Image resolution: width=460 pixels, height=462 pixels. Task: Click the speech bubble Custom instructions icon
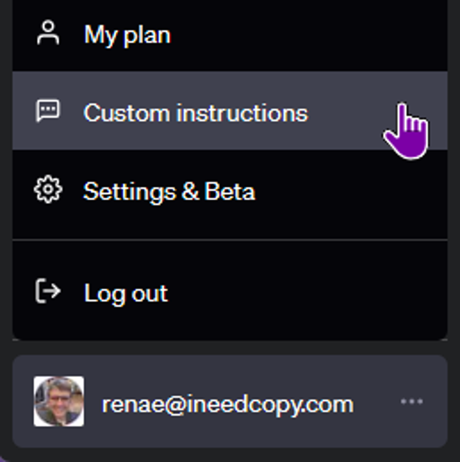[x=48, y=112]
